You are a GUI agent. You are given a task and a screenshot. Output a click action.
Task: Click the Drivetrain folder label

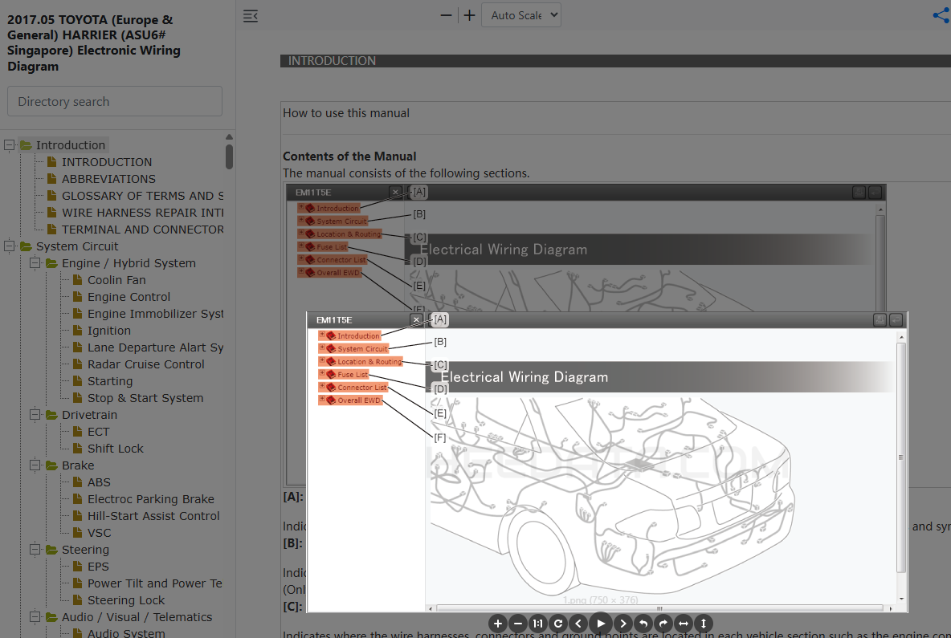pyautogui.click(x=89, y=414)
